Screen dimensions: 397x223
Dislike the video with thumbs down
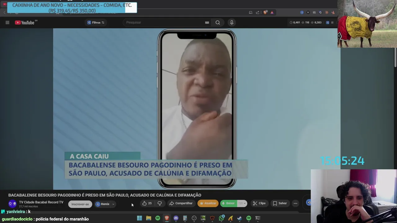[160, 203]
